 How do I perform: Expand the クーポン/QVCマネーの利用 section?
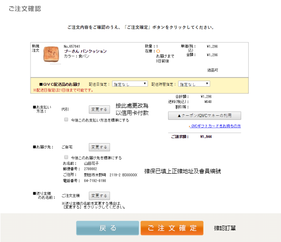(204, 116)
